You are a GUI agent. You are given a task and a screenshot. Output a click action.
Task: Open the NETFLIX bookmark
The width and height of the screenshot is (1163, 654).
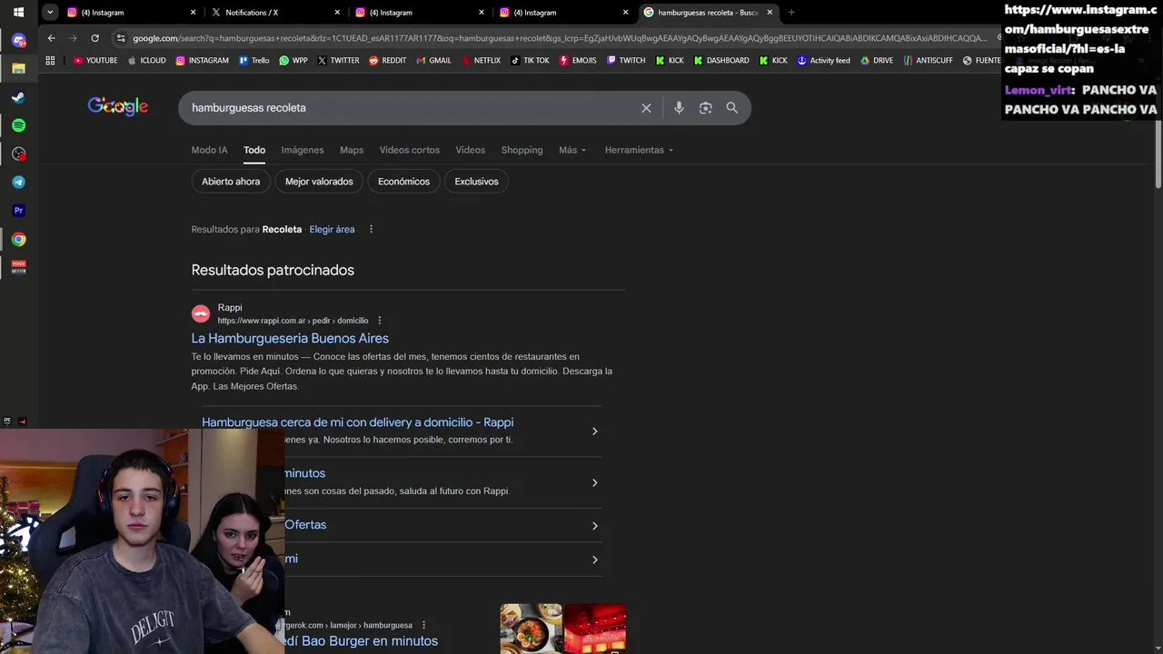[481, 61]
